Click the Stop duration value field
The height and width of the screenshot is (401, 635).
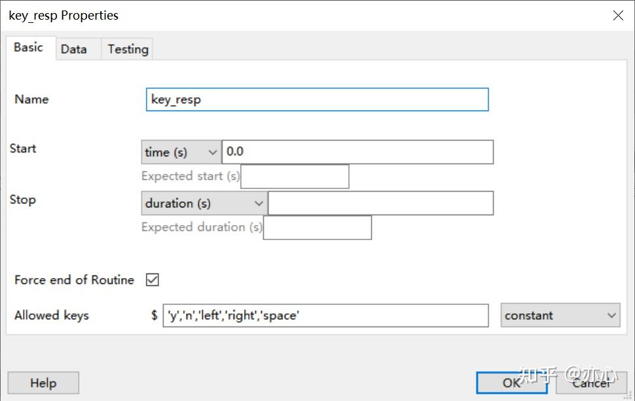[x=380, y=203]
